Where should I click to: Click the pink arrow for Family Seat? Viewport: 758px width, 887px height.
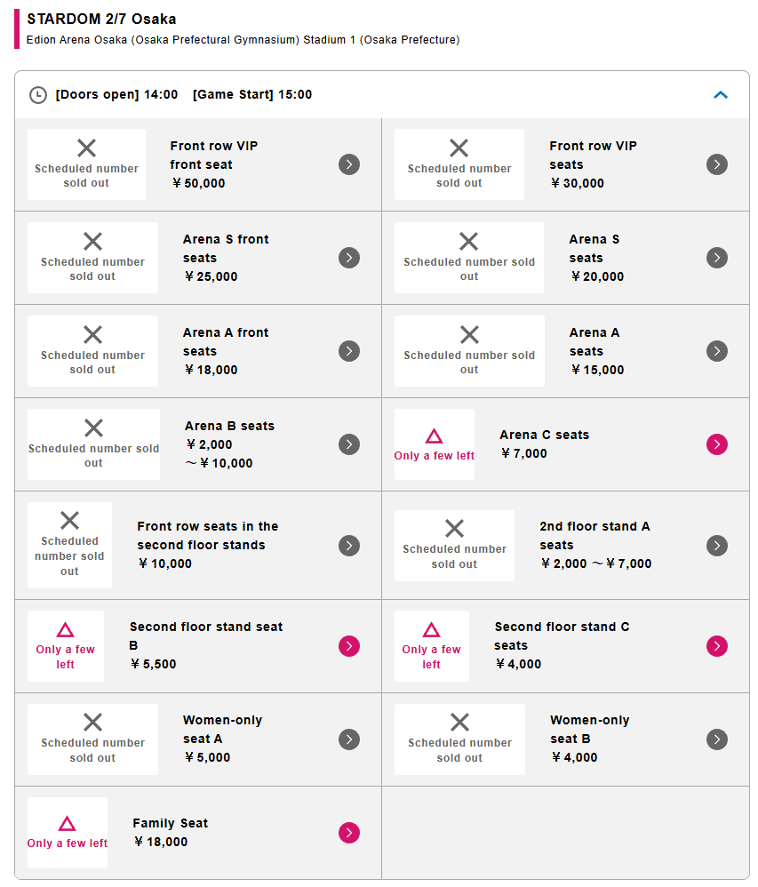coord(349,833)
